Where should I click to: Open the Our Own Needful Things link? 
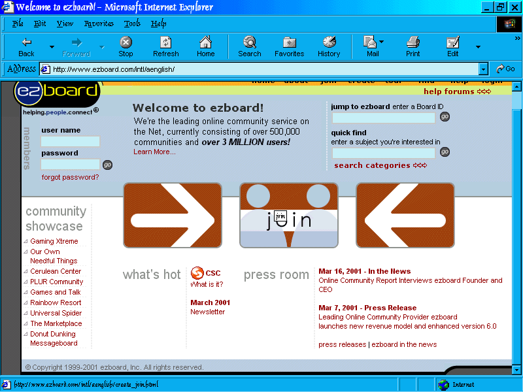click(x=54, y=256)
